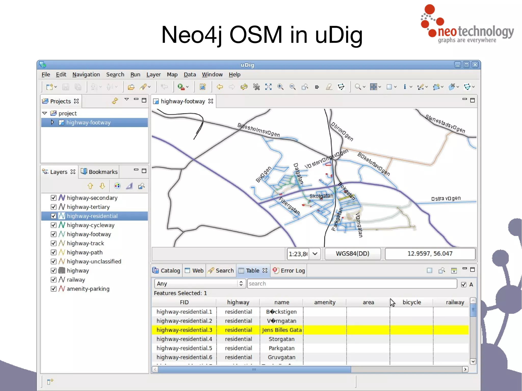
Task: Click the info tool icon
Action: point(405,87)
